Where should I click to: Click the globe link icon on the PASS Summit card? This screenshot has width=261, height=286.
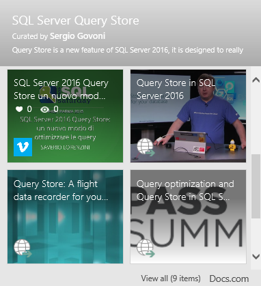pyautogui.click(x=146, y=248)
